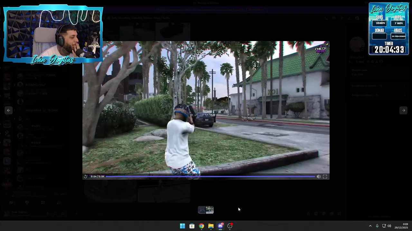Screen dimensions: 412x231
Task: Open Google Chrome from the taskbar
Action: 201,226
